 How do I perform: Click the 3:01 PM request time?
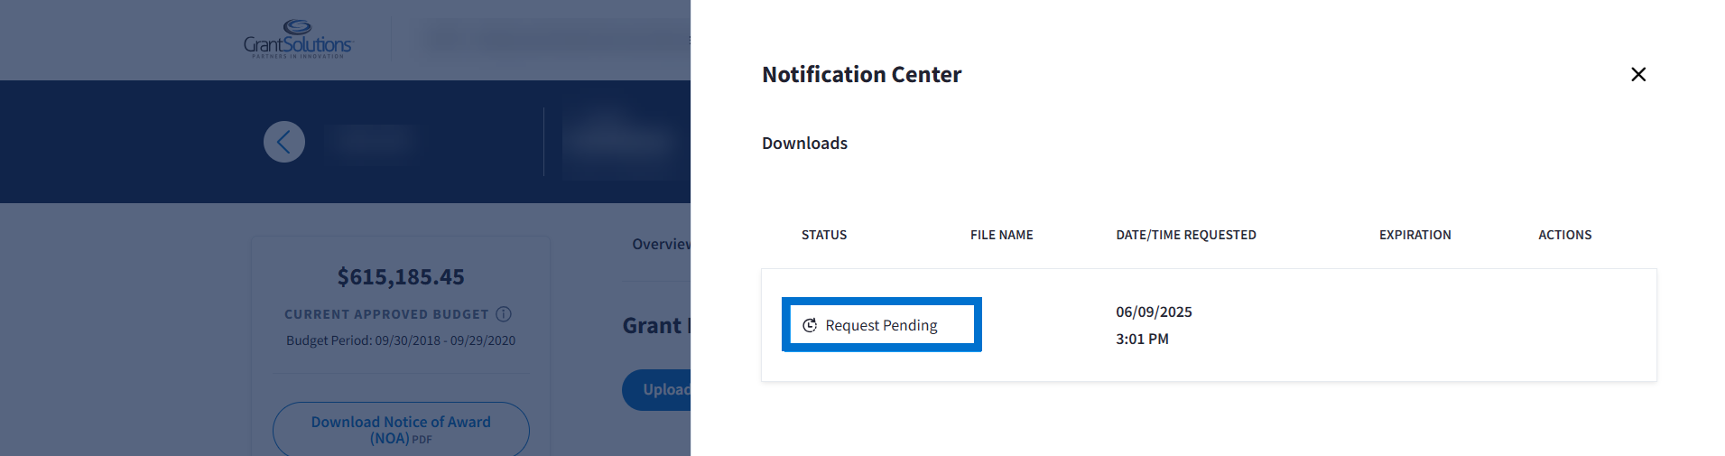[1142, 339]
